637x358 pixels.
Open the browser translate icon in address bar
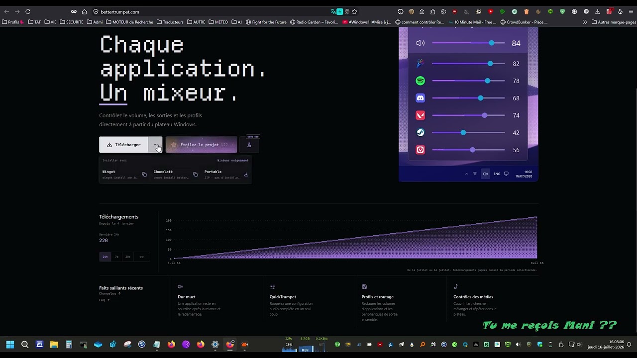click(333, 11)
